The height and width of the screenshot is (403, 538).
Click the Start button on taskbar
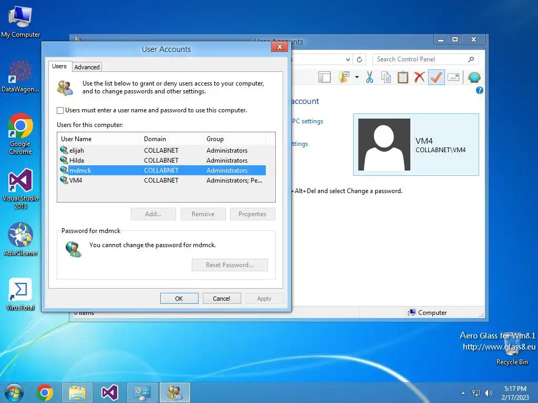(x=14, y=393)
